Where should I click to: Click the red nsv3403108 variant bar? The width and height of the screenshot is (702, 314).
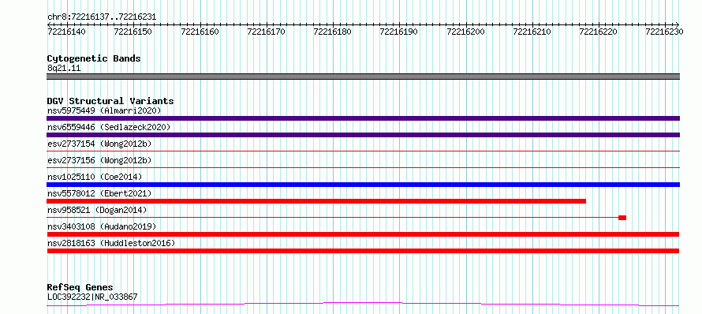click(363, 234)
